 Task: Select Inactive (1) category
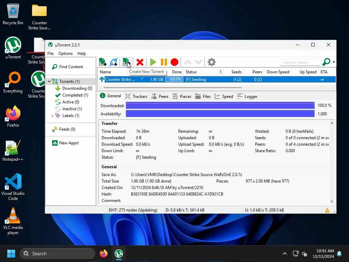(72, 109)
